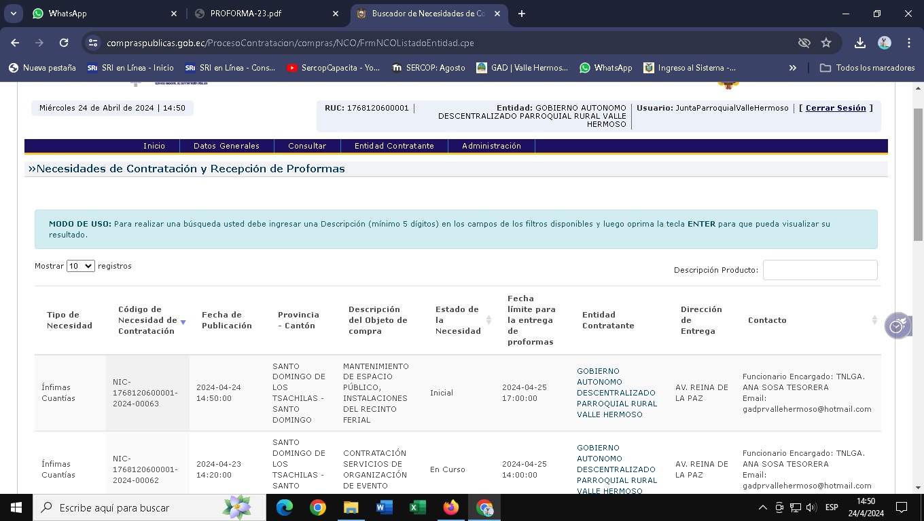Open Microsoft Word from the taskbar
This screenshot has width=924, height=521.
pos(384,507)
